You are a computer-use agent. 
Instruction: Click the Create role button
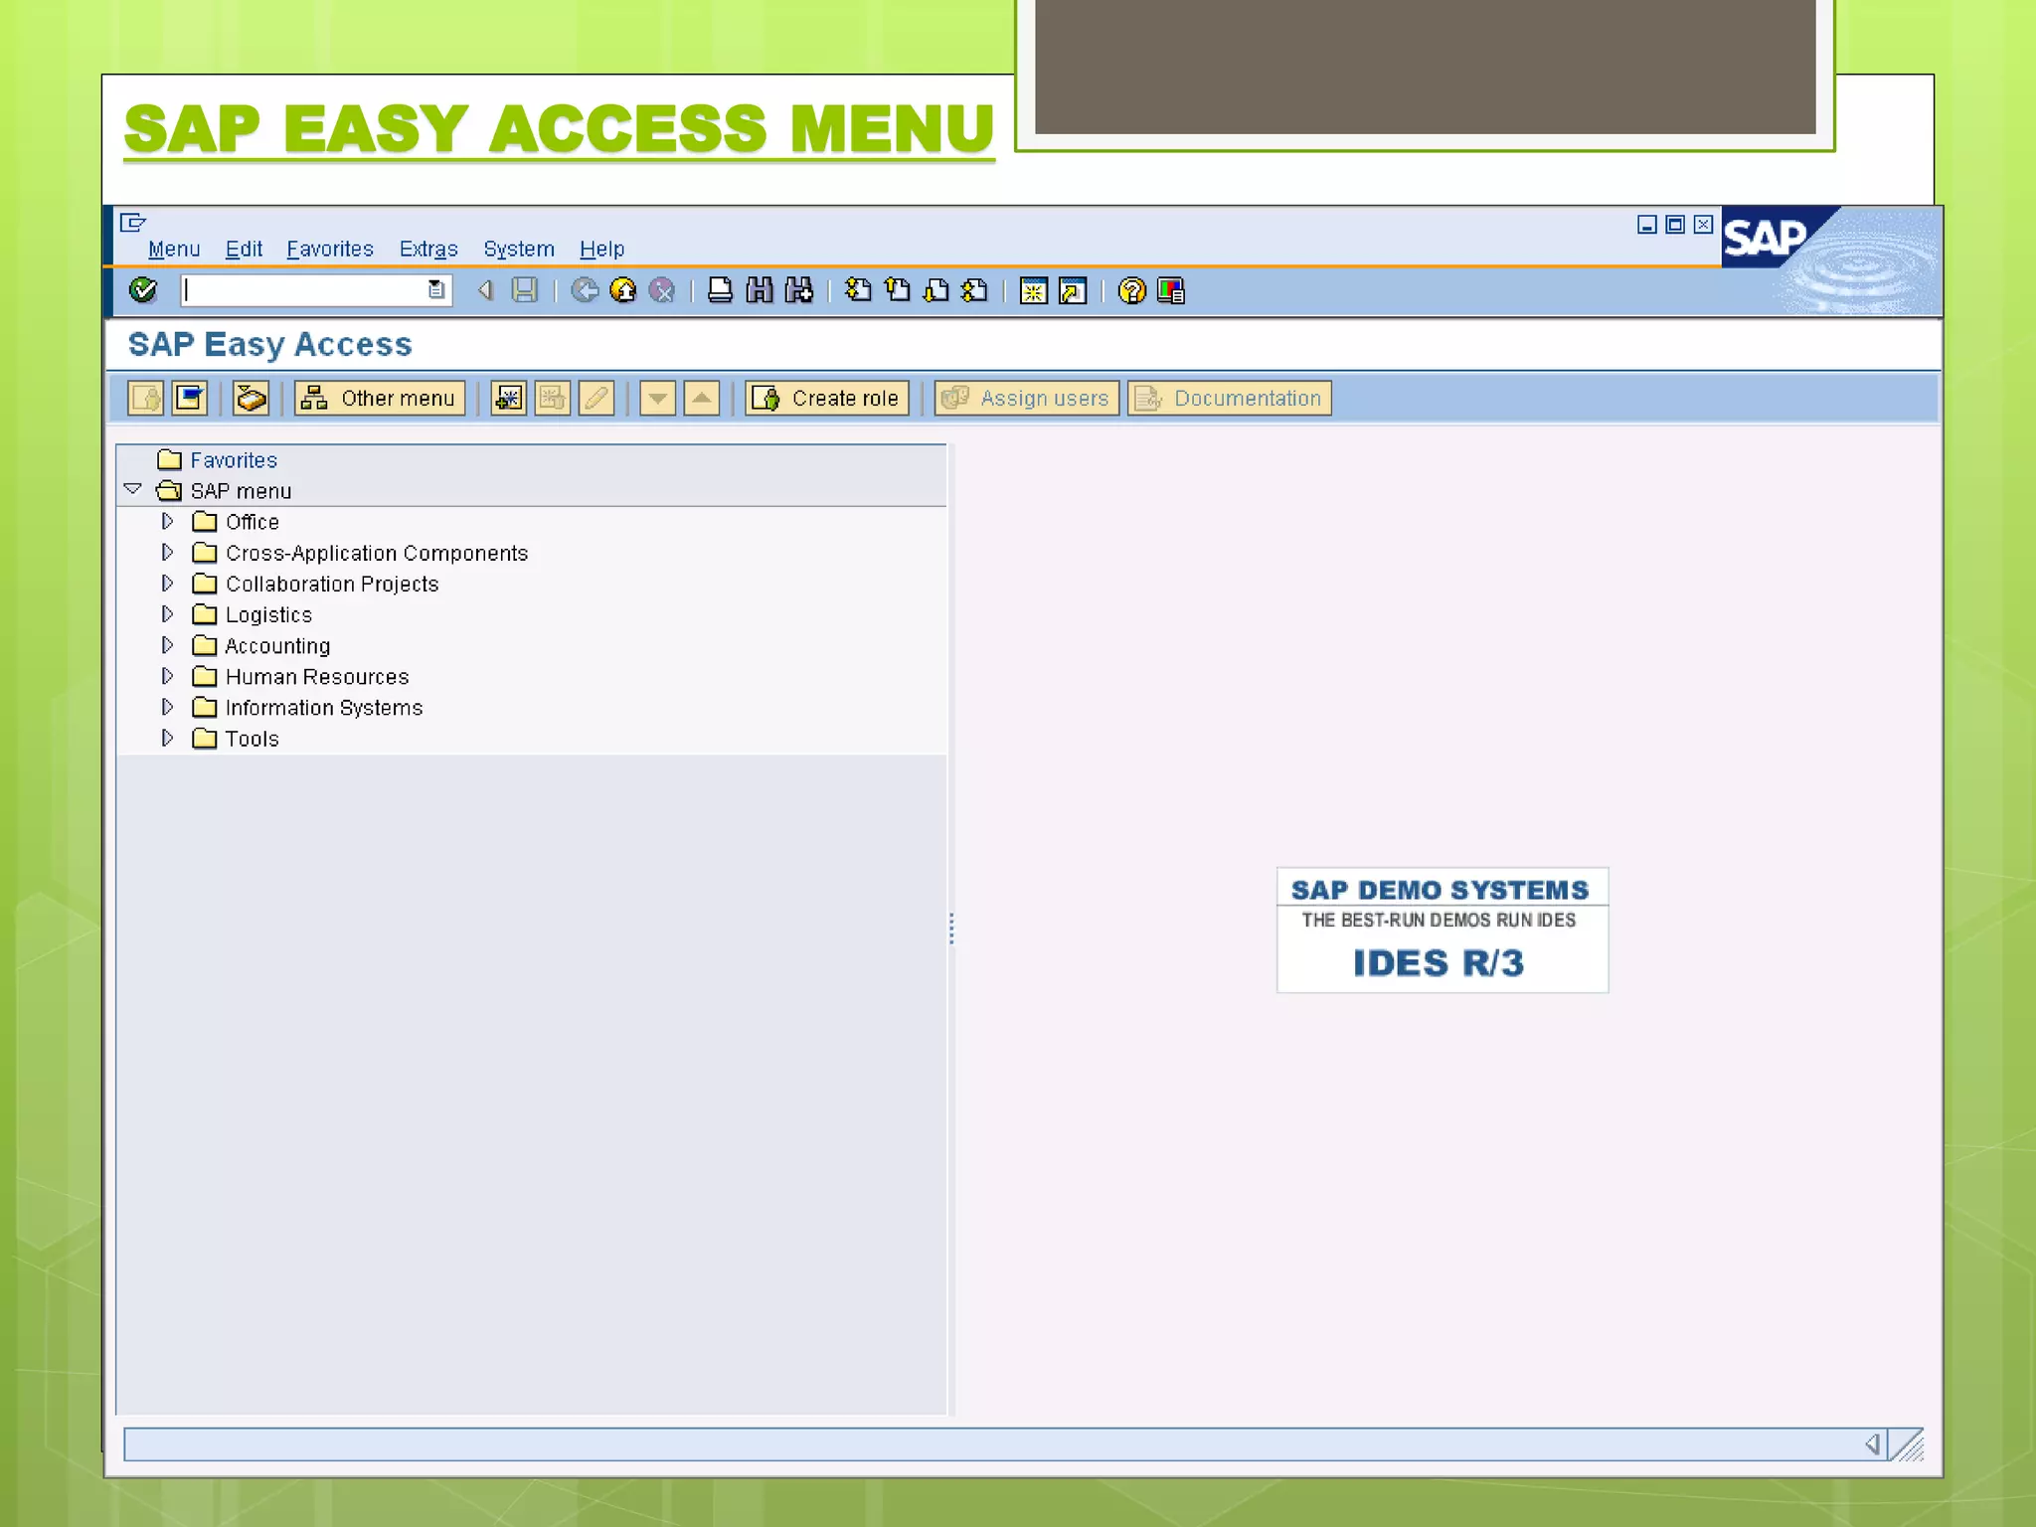click(827, 399)
